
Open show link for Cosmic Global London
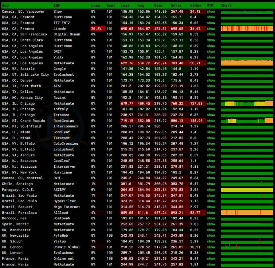211,247
